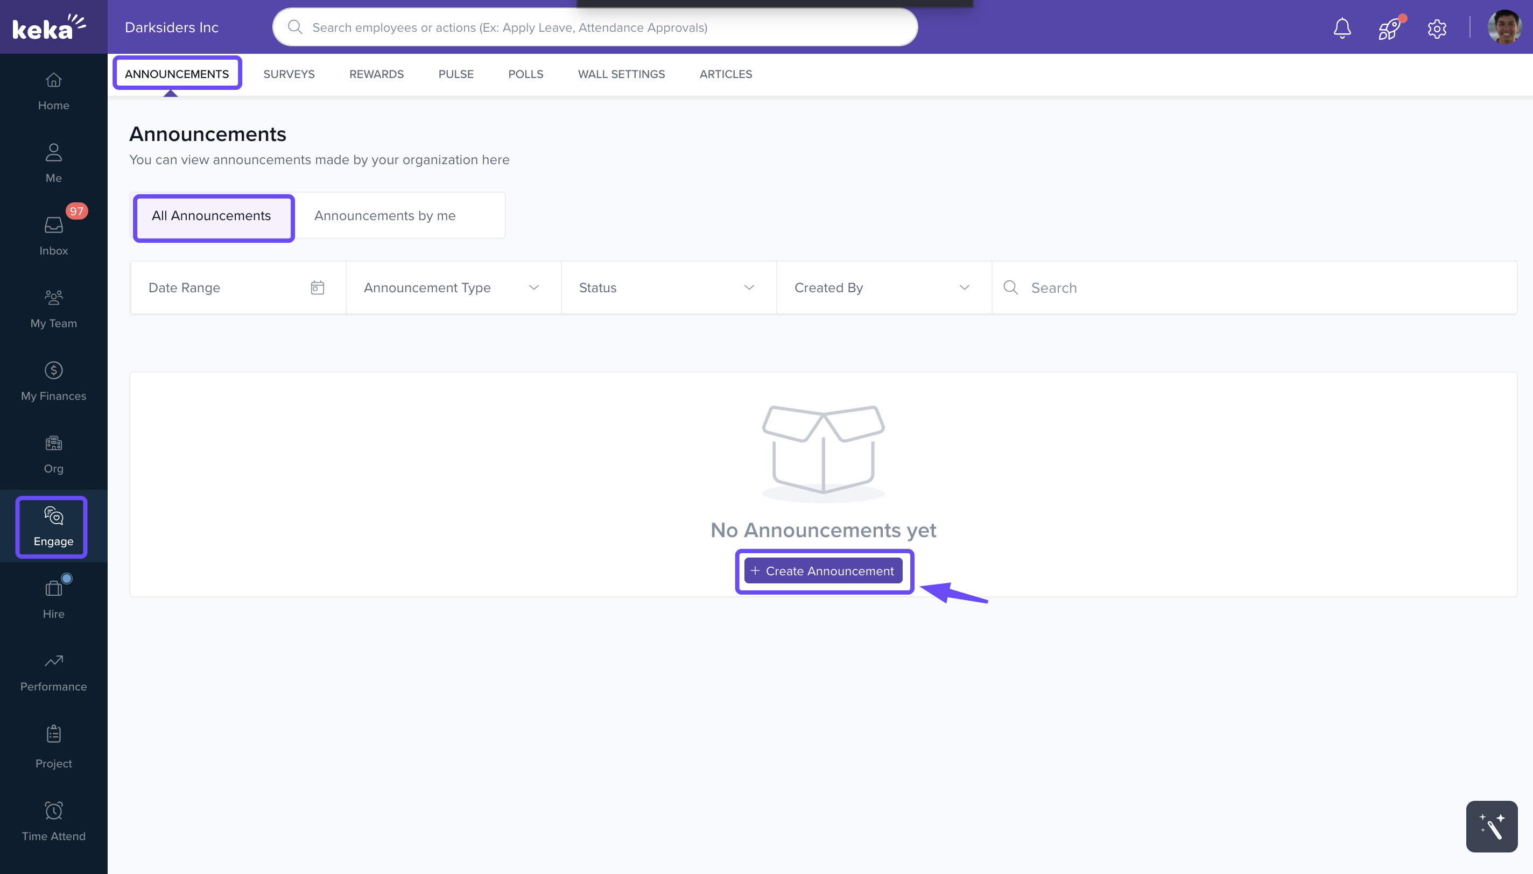The height and width of the screenshot is (874, 1533).
Task: Open the Created By dropdown
Action: click(x=883, y=287)
